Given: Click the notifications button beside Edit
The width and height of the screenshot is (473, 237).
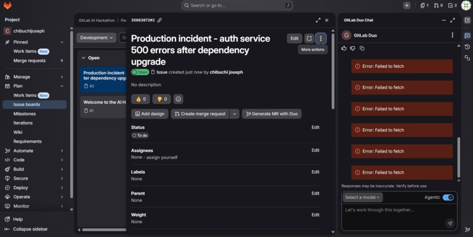Looking at the screenshot, I should [x=309, y=38].
